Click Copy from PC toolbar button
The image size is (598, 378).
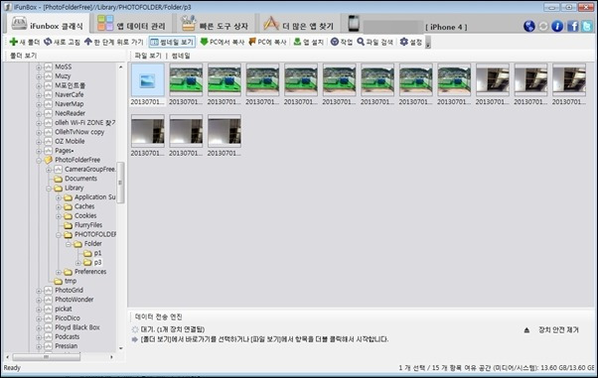point(222,42)
